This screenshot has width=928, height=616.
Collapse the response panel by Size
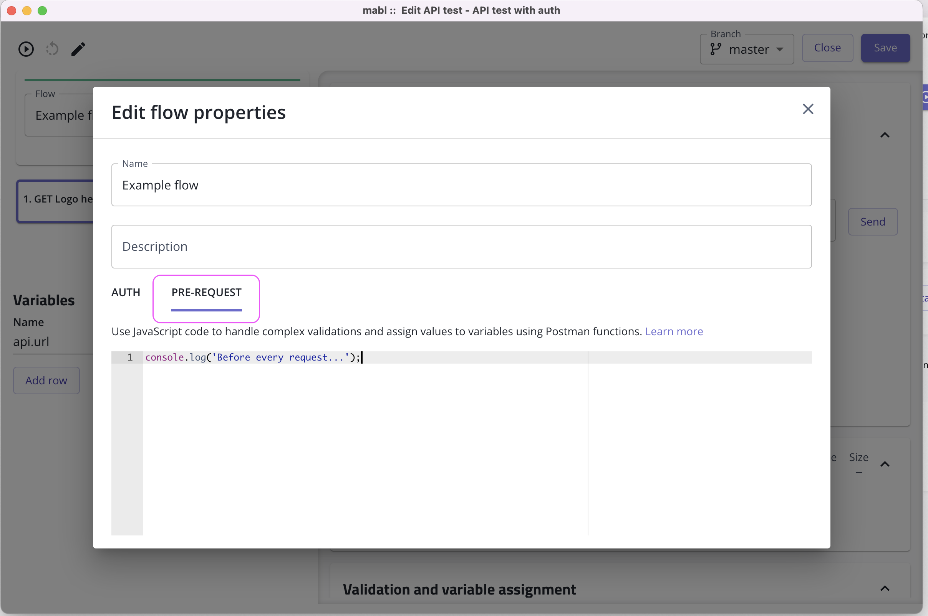click(x=884, y=464)
